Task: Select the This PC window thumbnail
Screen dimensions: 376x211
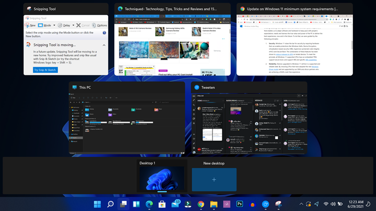Action: [127, 123]
